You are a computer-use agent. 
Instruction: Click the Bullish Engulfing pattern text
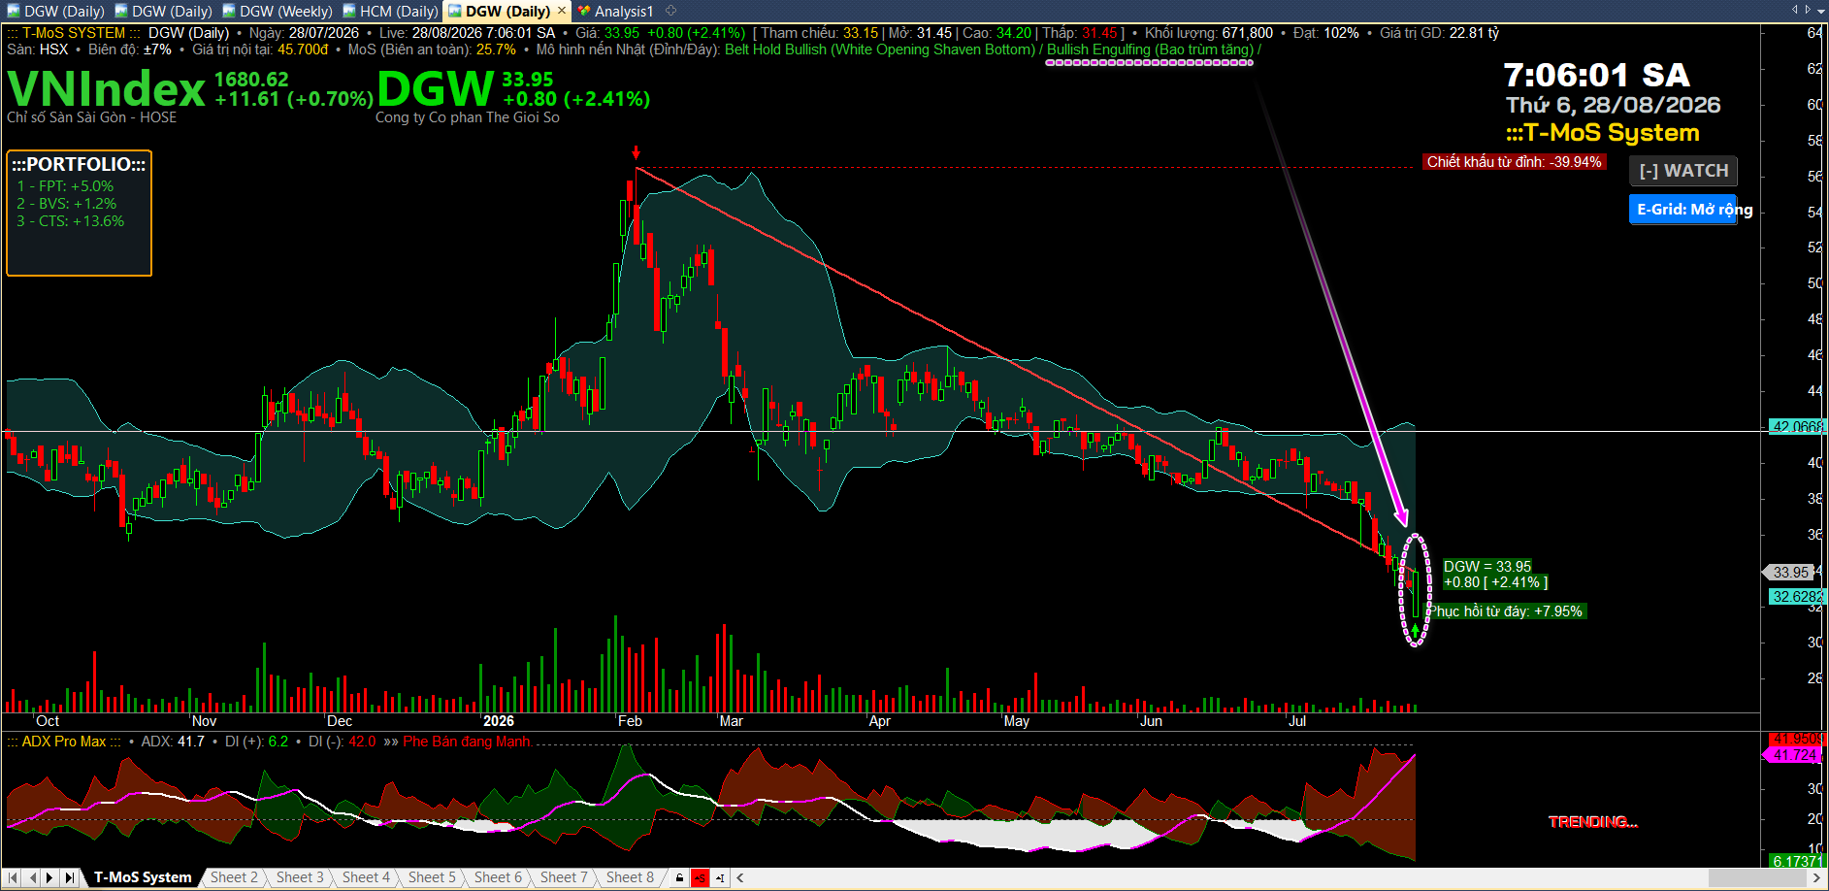point(1150,49)
